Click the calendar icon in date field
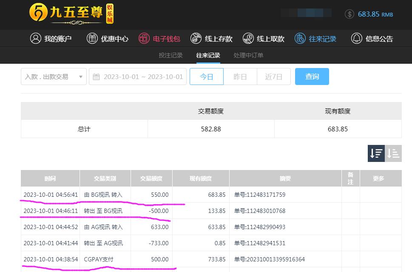The image size is (412, 272). [96, 76]
